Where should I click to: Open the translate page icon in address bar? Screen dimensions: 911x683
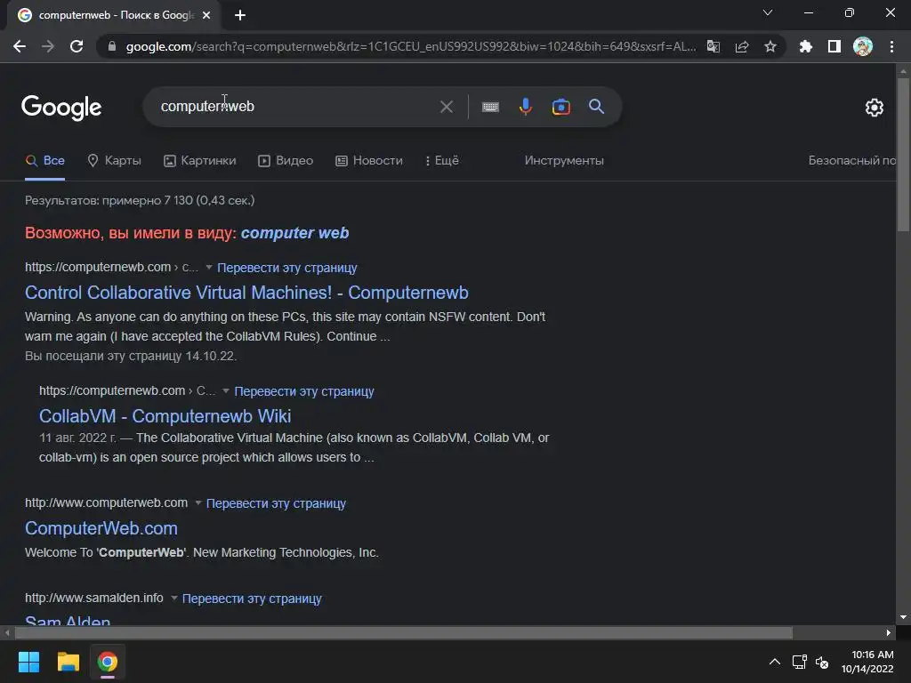point(713,46)
